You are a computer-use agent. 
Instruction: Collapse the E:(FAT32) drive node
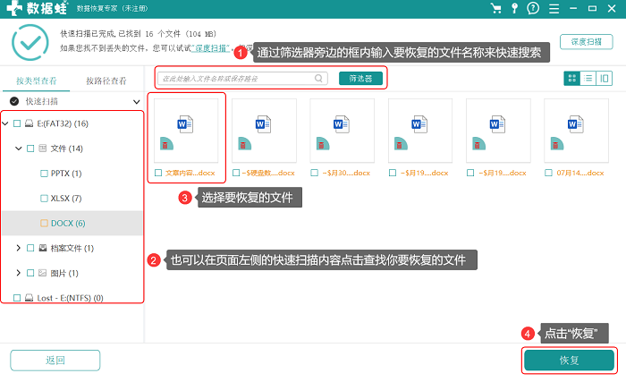pos(5,123)
